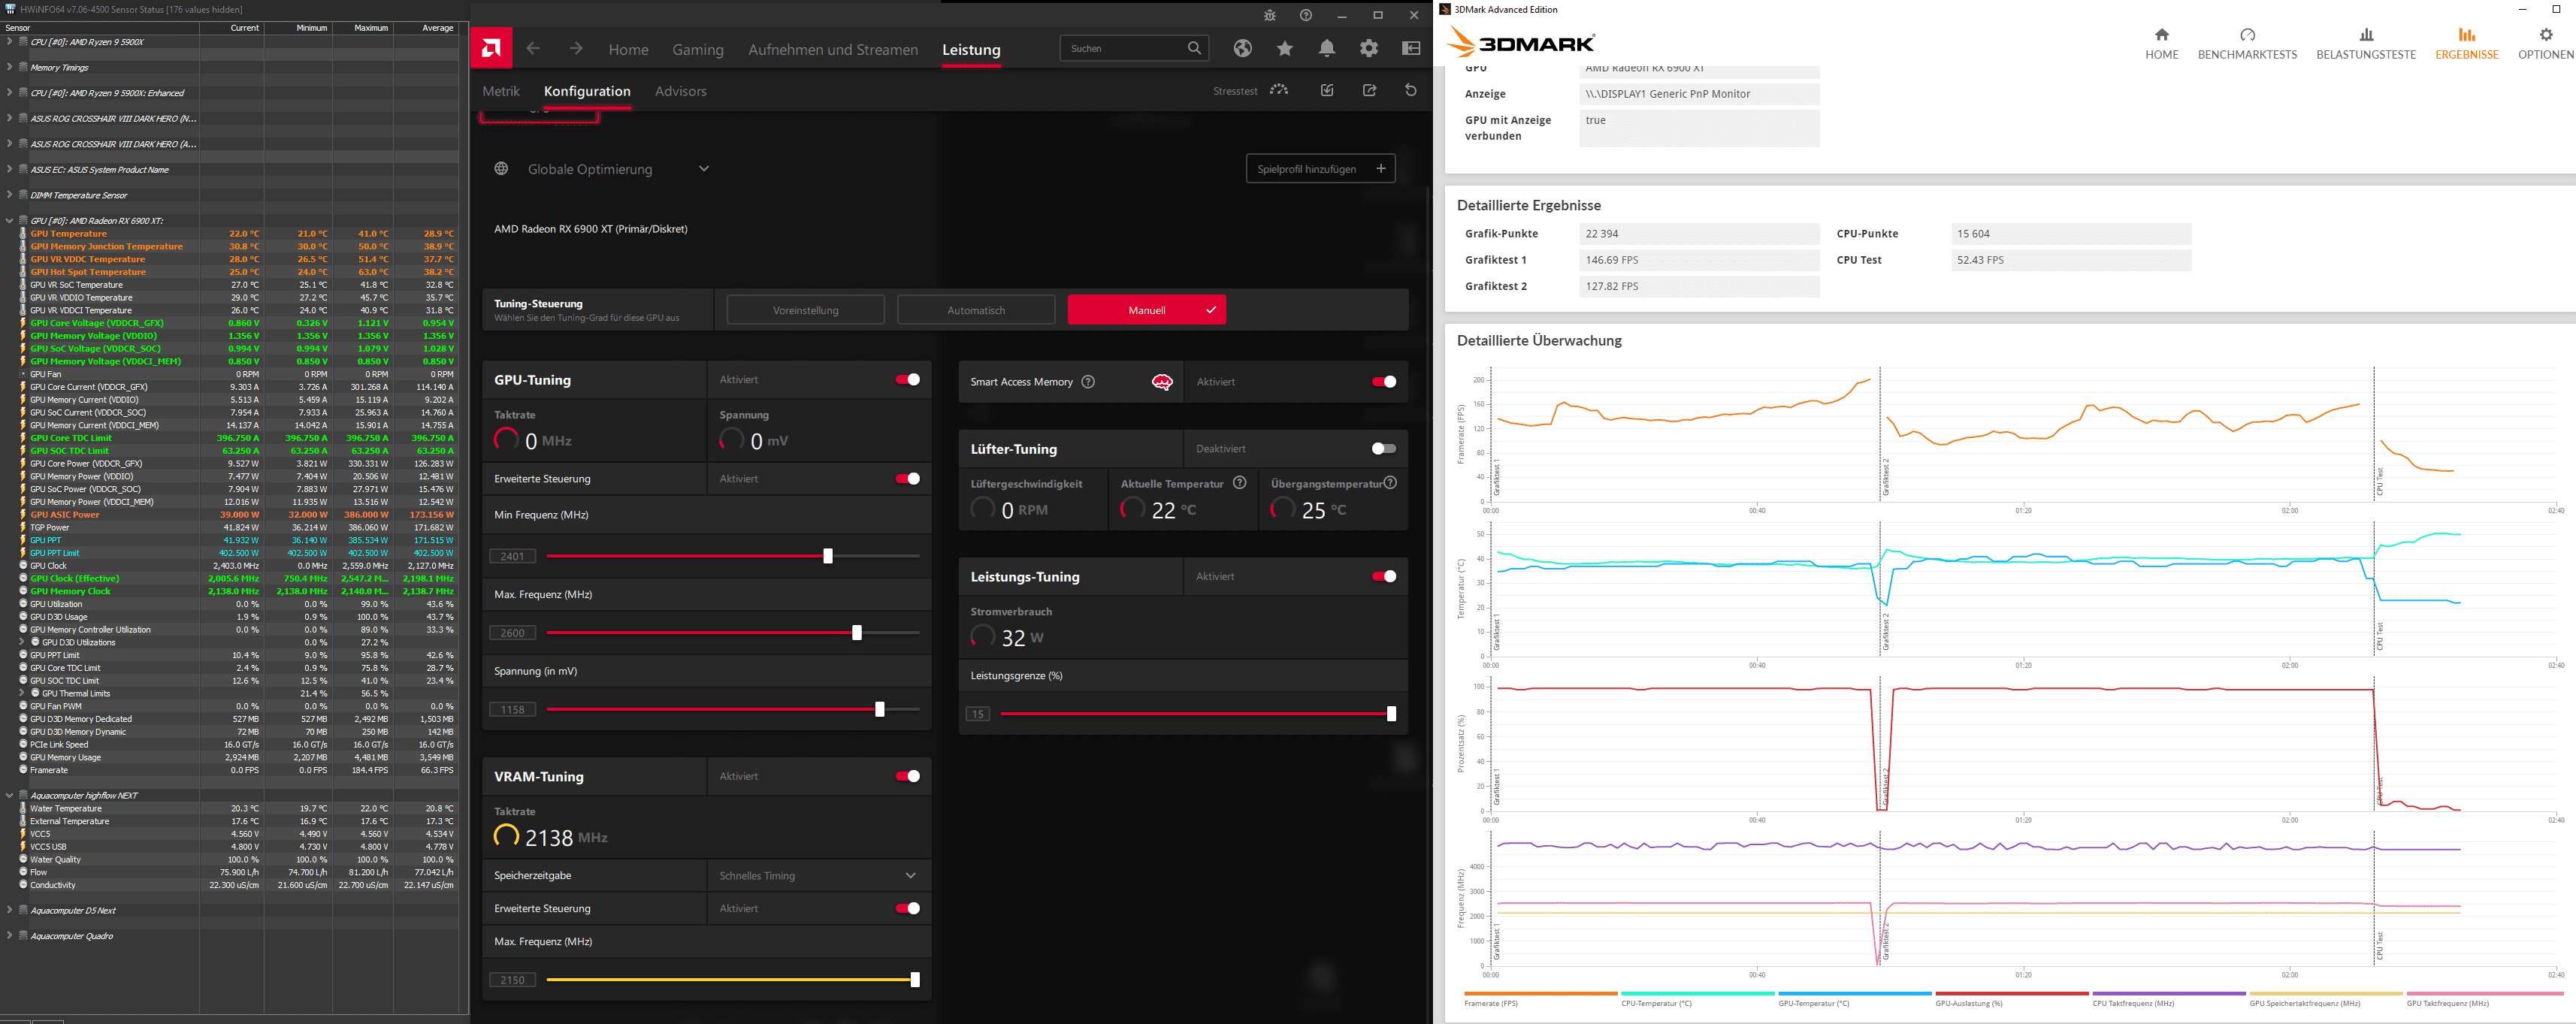The width and height of the screenshot is (2576, 1024).
Task: Open favorites star icon in Radeon
Action: 1285,48
